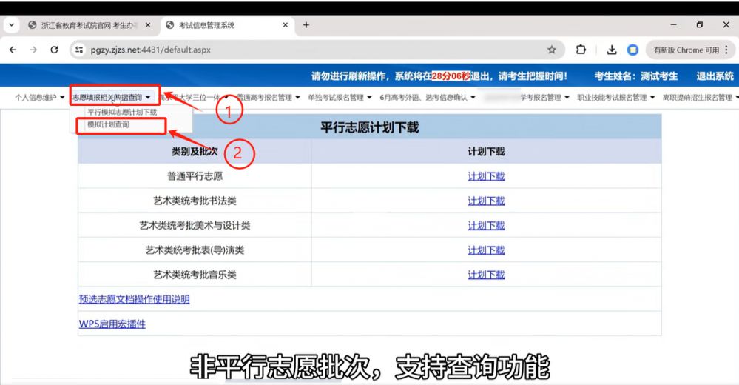
Task: Click the site info icon in address bar
Action: (80, 50)
